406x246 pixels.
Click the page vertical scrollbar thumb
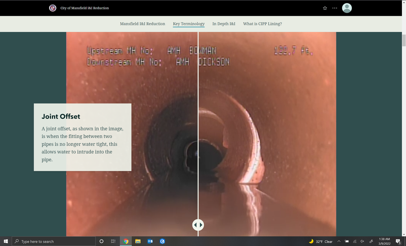click(404, 40)
